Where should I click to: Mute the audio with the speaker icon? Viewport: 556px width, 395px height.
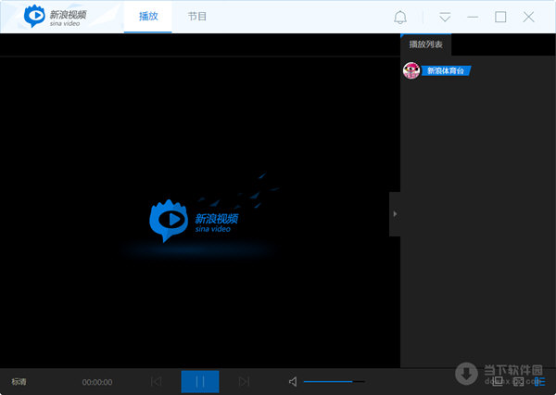coord(293,382)
